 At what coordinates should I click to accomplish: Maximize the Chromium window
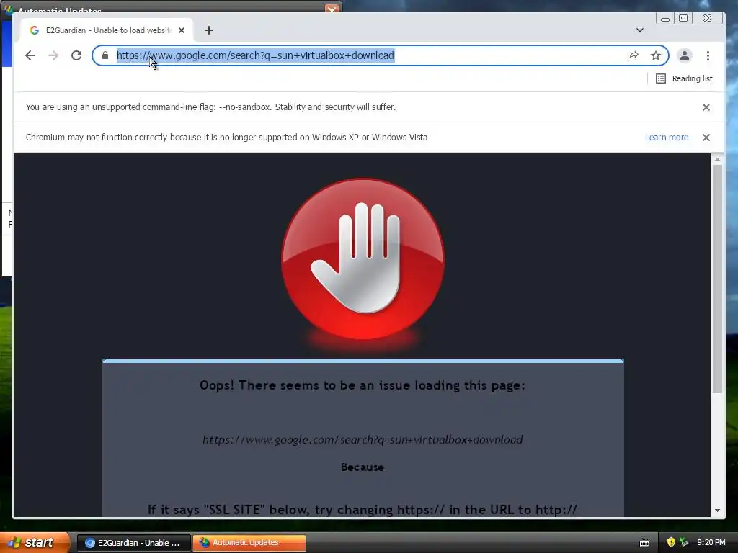683,18
